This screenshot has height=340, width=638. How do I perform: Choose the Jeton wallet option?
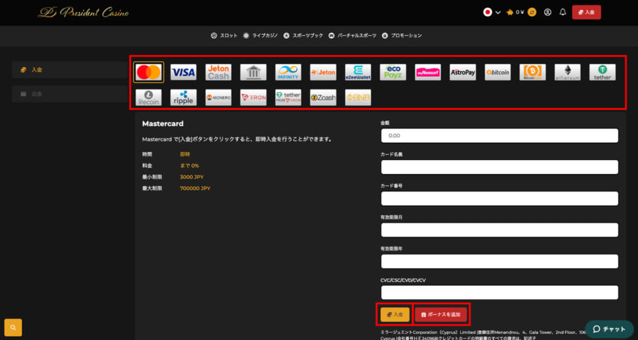[323, 72]
